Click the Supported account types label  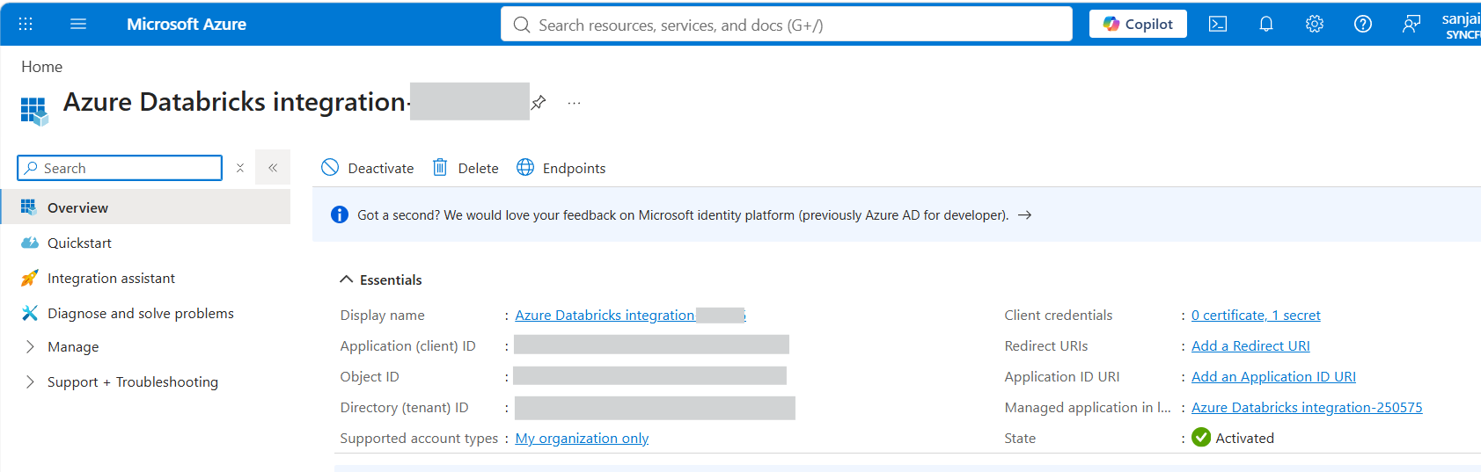419,438
